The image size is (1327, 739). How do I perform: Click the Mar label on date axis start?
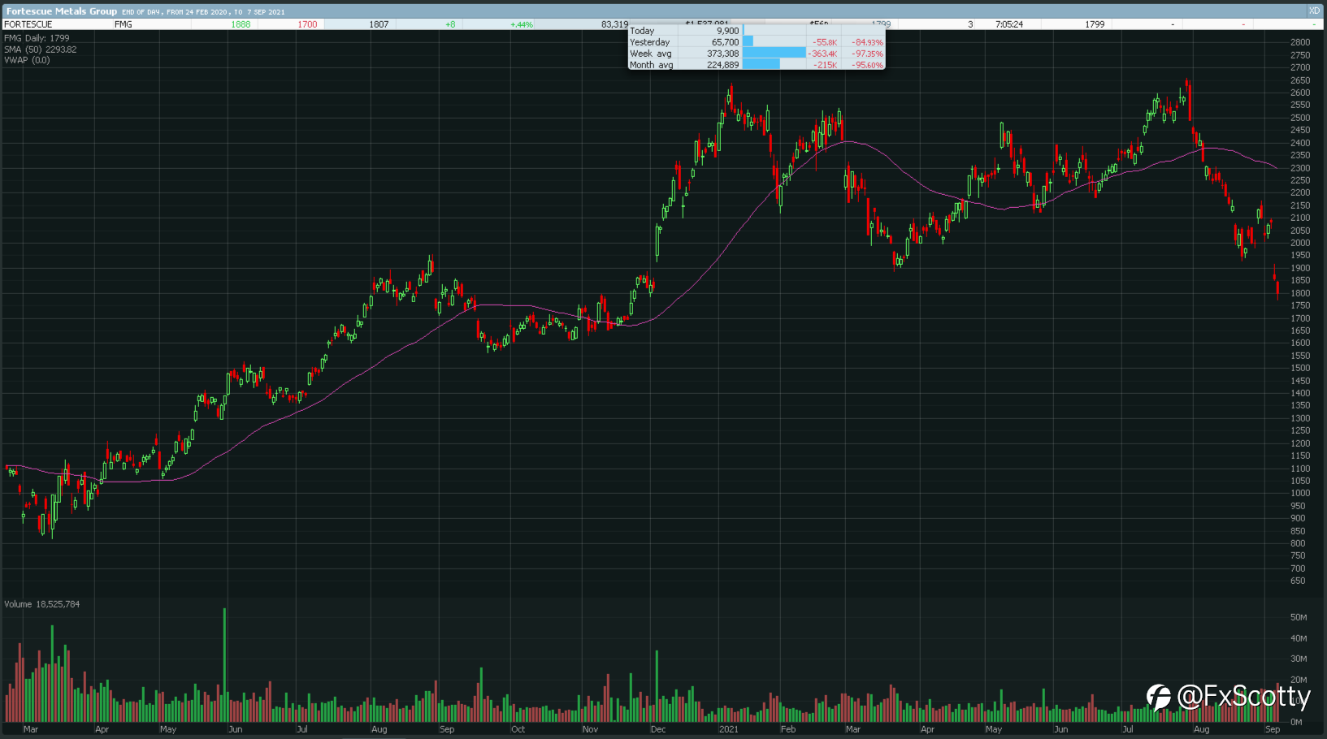(31, 729)
